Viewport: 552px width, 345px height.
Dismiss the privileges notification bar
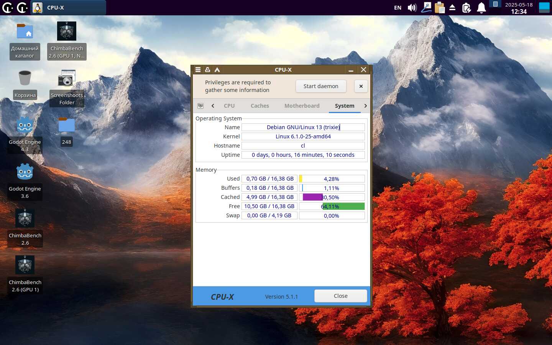[x=361, y=86]
